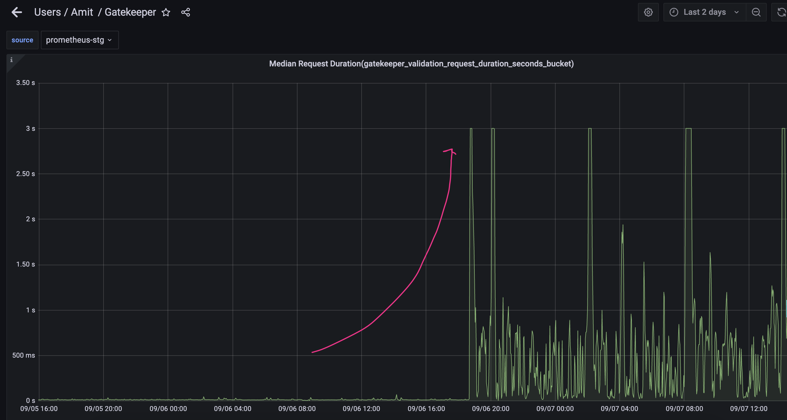Click the source variable label

[22, 40]
